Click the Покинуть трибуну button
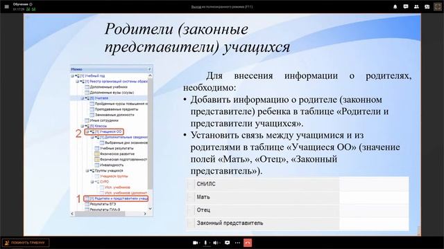This screenshot has height=249, width=444. 26,243
